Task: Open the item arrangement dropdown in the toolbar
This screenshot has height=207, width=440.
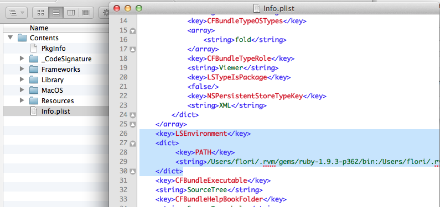Action: pyautogui.click(x=17, y=13)
